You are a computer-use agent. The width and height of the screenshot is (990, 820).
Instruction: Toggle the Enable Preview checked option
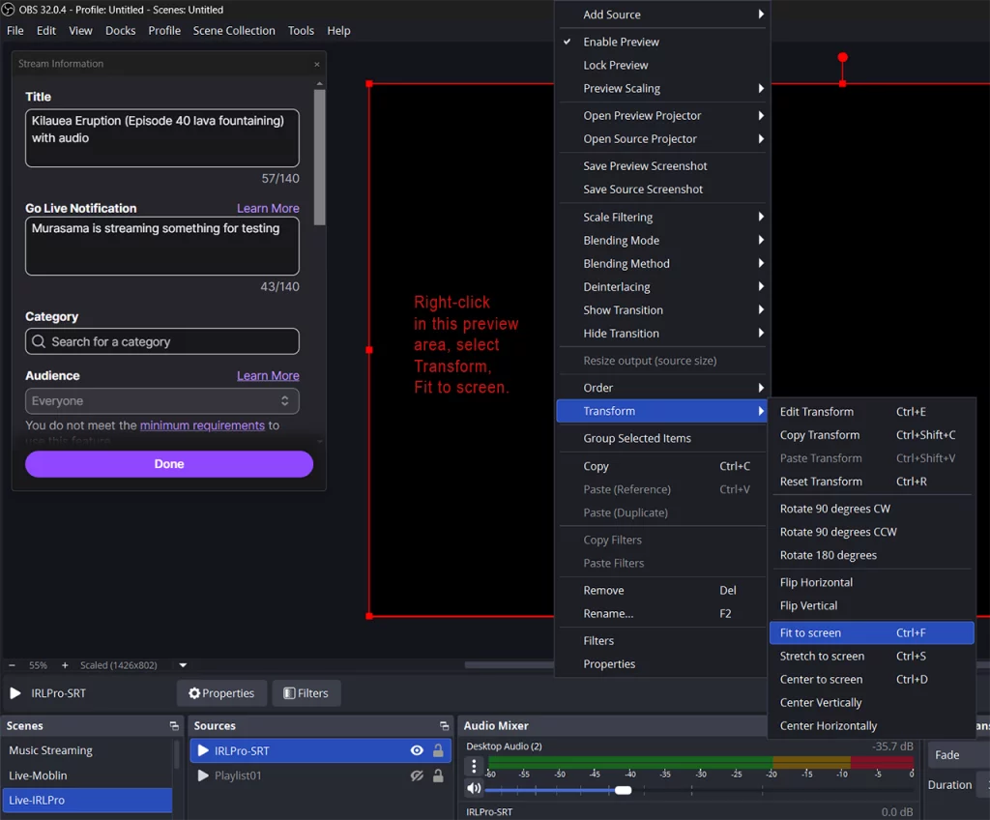click(x=621, y=42)
